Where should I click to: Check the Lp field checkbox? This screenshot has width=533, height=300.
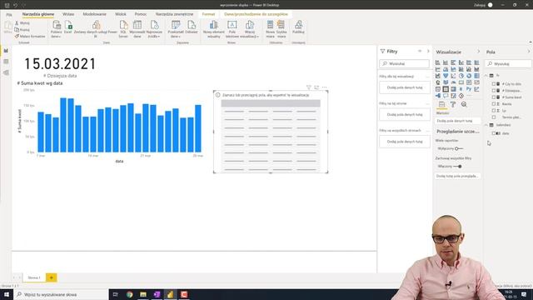point(494,111)
